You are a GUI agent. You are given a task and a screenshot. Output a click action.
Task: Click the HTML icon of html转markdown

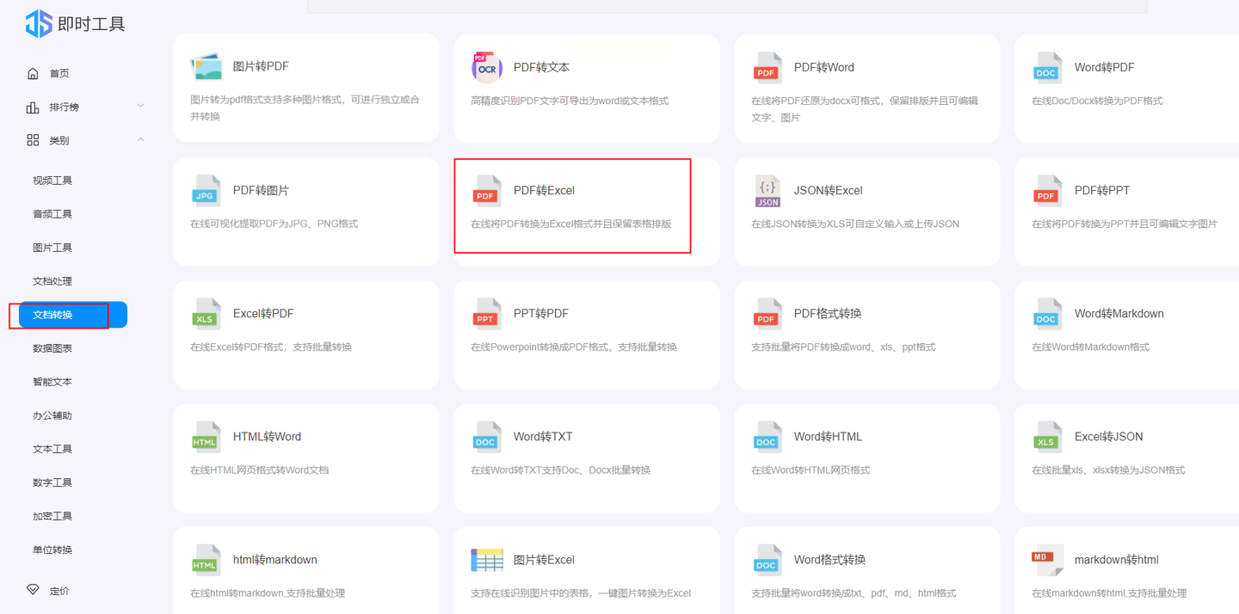[x=206, y=559]
